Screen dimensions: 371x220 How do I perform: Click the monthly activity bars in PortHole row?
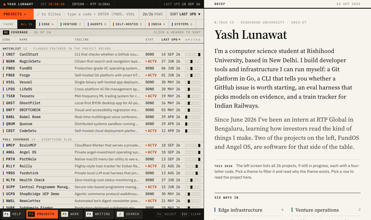193,159
